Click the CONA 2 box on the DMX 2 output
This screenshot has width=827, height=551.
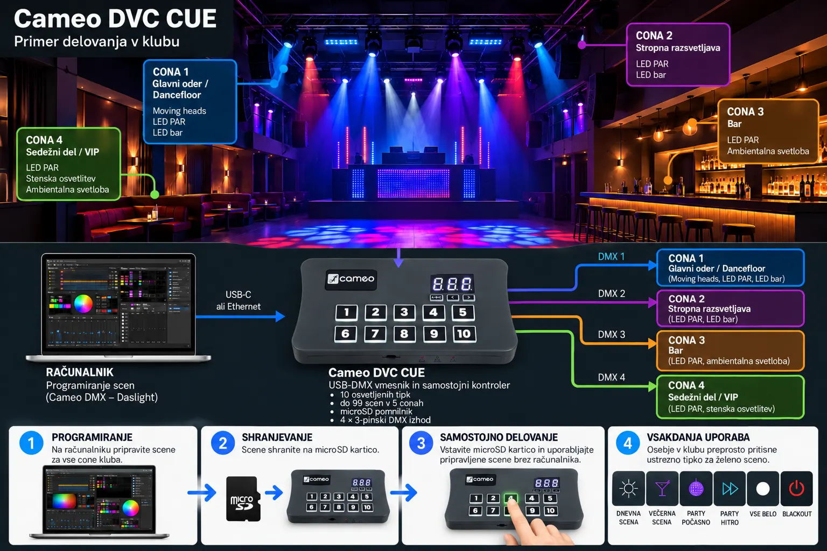(730, 308)
